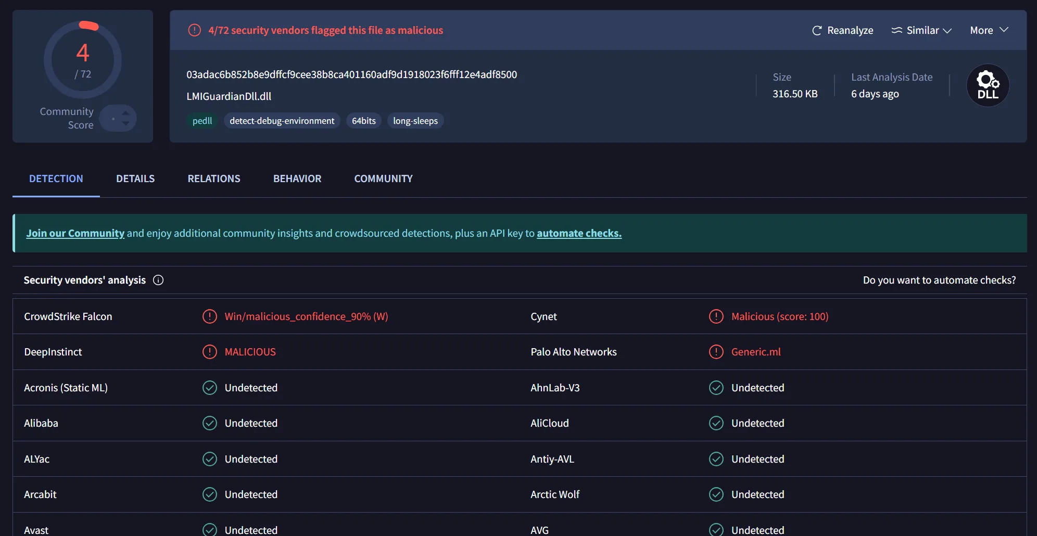Click the info icon next to Security vendors' analysis

click(x=158, y=280)
